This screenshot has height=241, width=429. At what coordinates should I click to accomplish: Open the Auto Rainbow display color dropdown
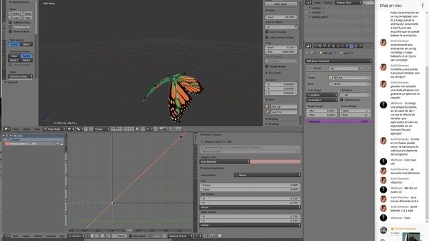225,162
